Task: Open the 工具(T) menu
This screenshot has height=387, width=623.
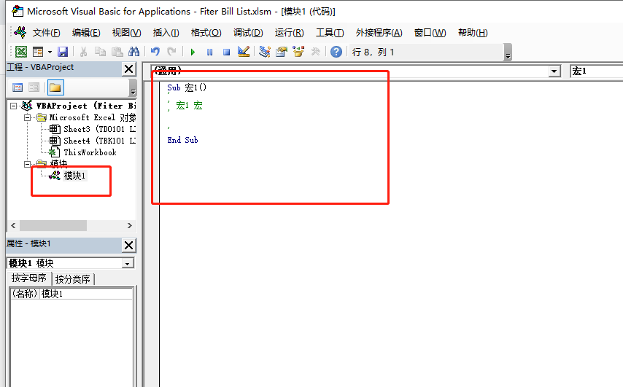Action: (x=330, y=33)
